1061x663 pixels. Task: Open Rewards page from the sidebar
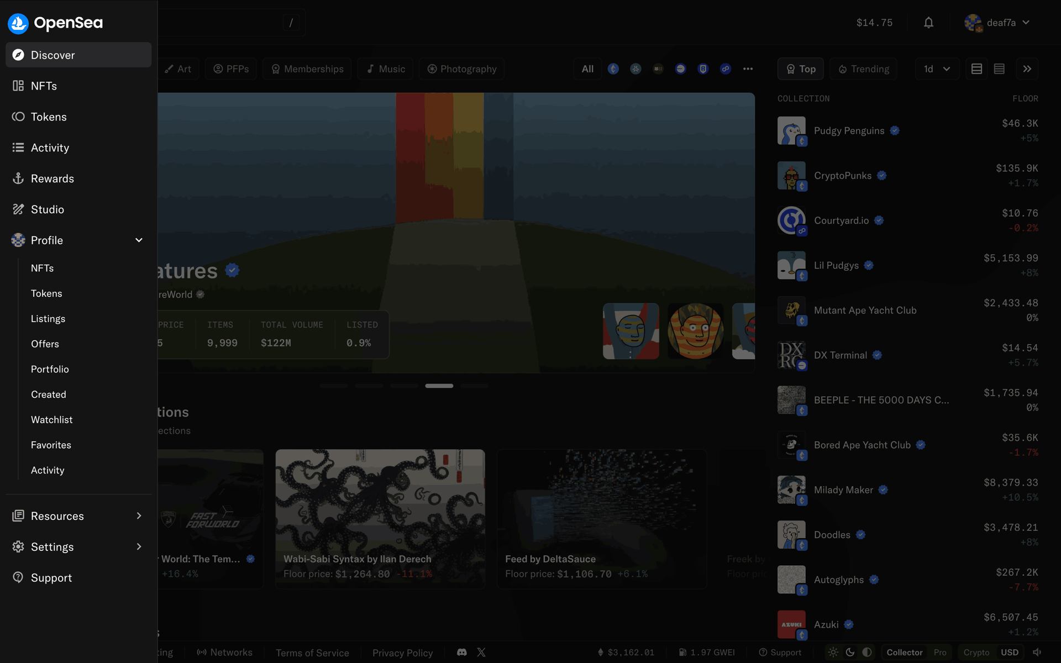click(78, 178)
